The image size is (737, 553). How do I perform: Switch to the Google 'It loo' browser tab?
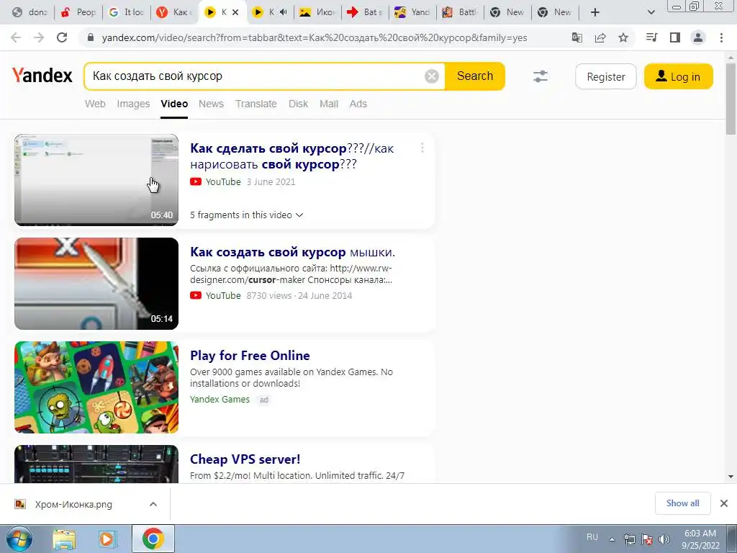point(127,12)
